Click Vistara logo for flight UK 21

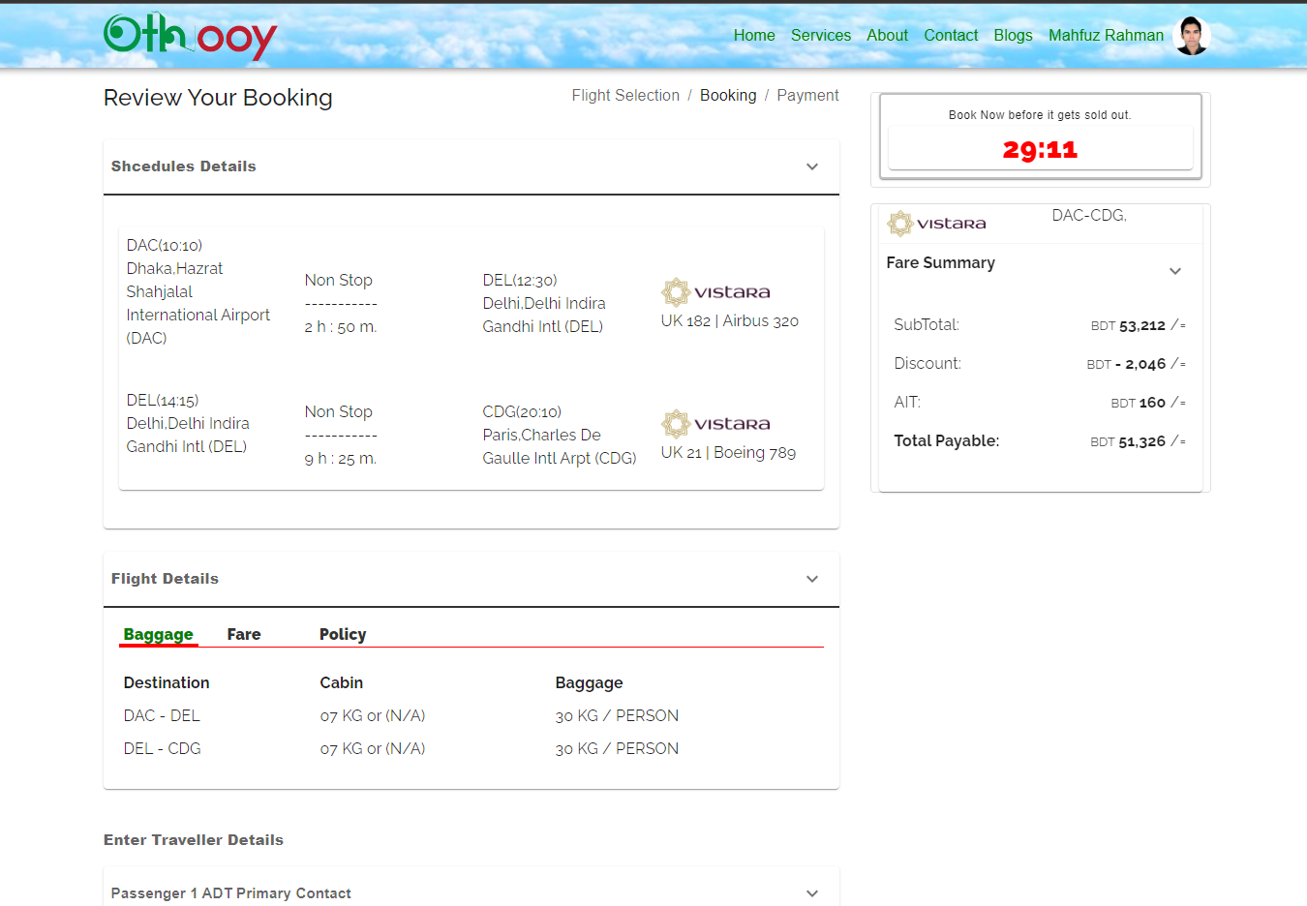coord(715,423)
